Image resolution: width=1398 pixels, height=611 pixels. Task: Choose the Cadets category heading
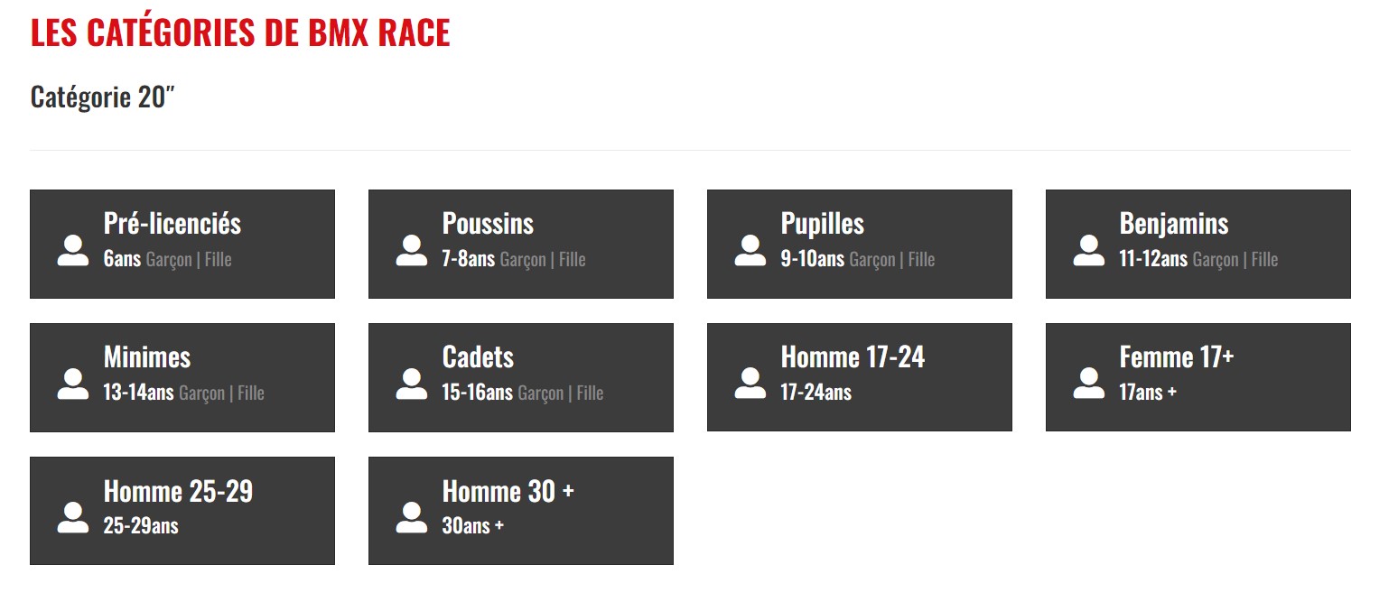point(478,357)
